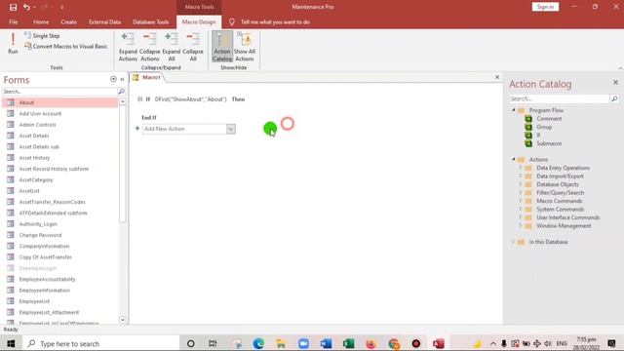Close the Macro1 macro window
This screenshot has width=624, height=351.
point(497,77)
